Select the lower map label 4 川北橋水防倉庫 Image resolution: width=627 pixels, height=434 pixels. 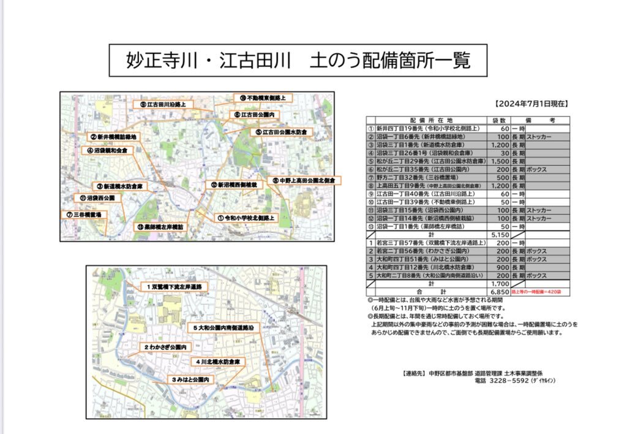(x=217, y=362)
